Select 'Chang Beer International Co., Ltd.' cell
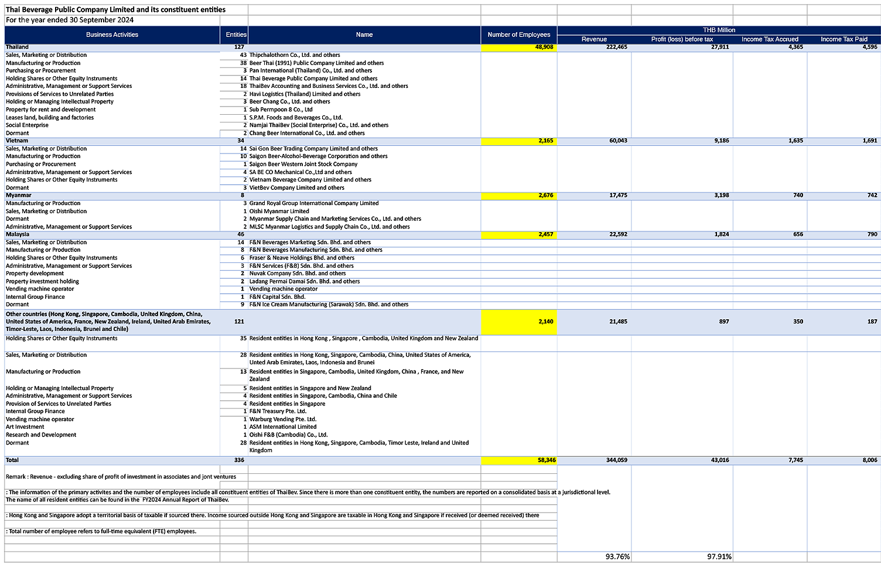Image resolution: width=881 pixels, height=567 pixels. [x=307, y=133]
